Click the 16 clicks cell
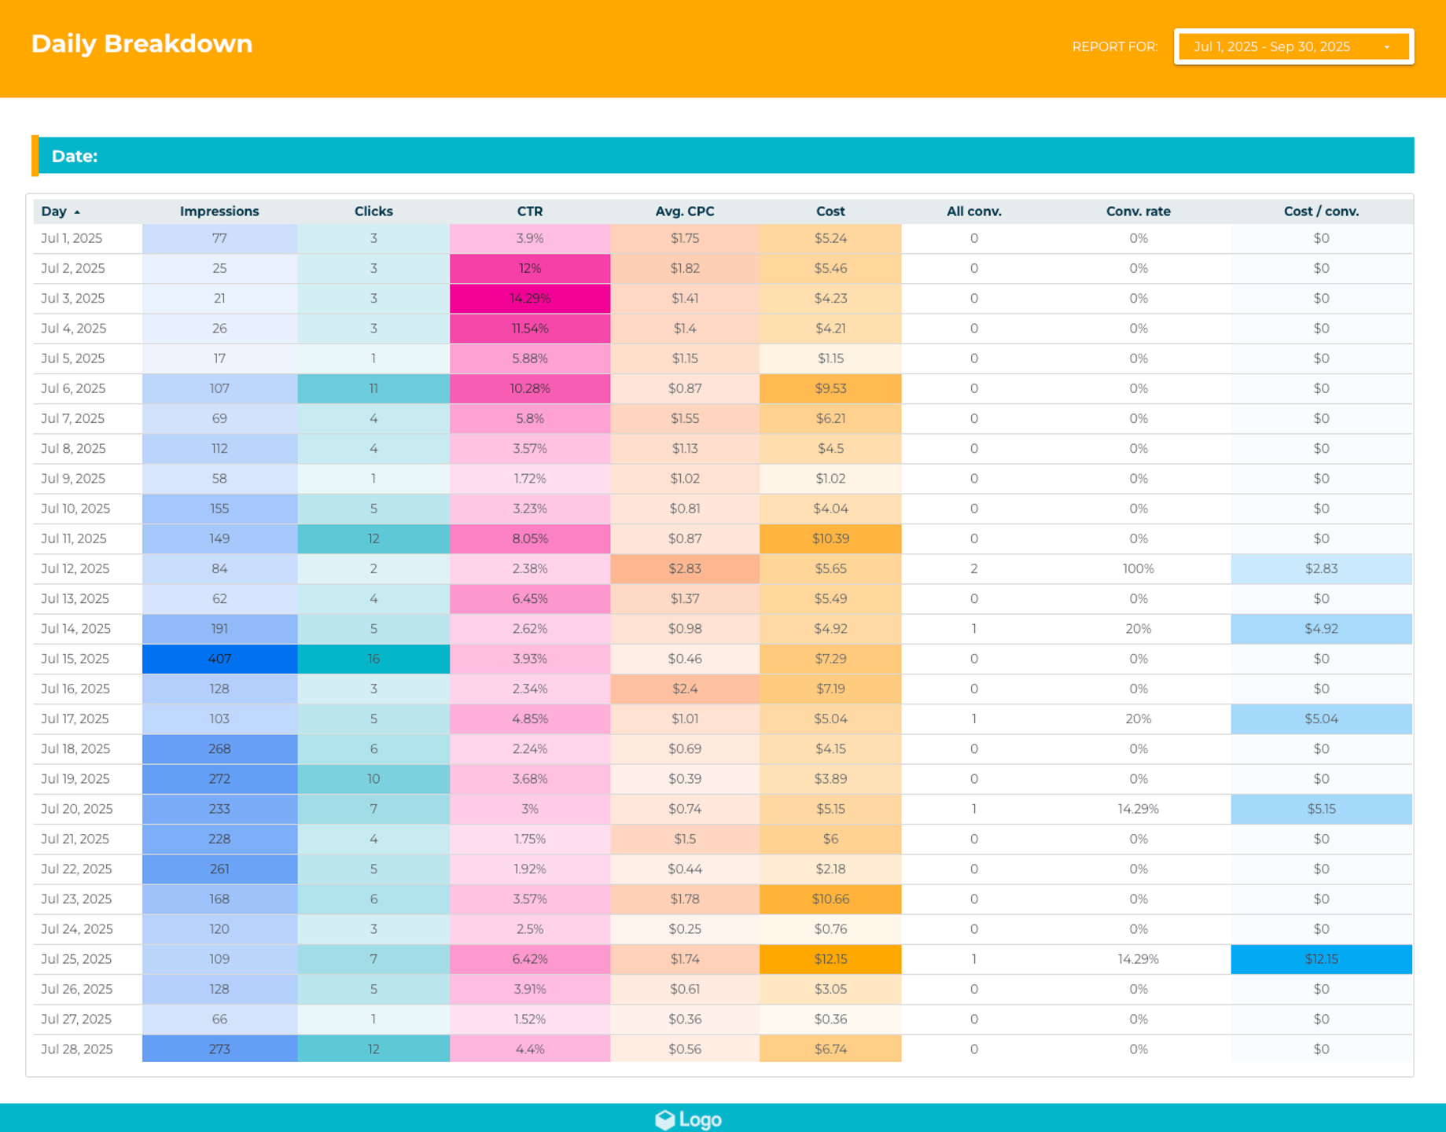 [373, 659]
